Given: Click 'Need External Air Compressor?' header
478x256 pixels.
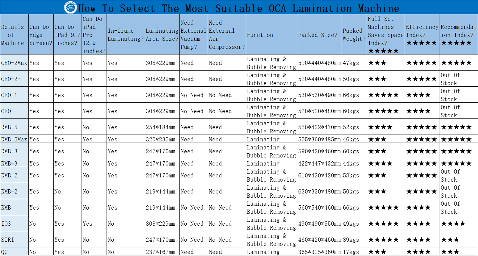Looking at the screenshot, I should click(x=227, y=35).
